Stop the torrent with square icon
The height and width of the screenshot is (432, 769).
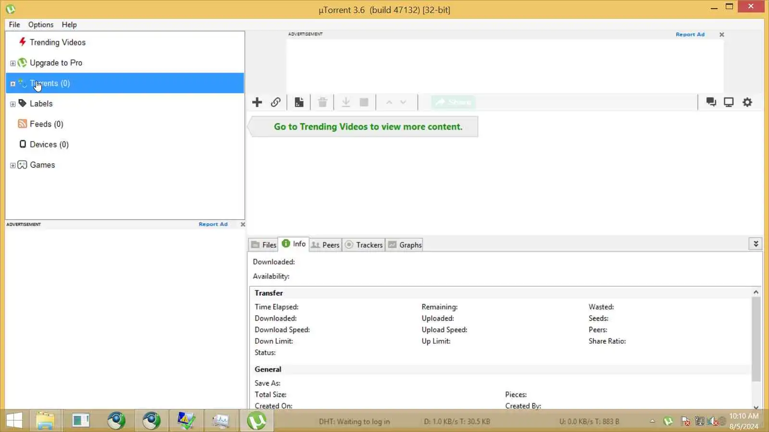click(x=364, y=102)
